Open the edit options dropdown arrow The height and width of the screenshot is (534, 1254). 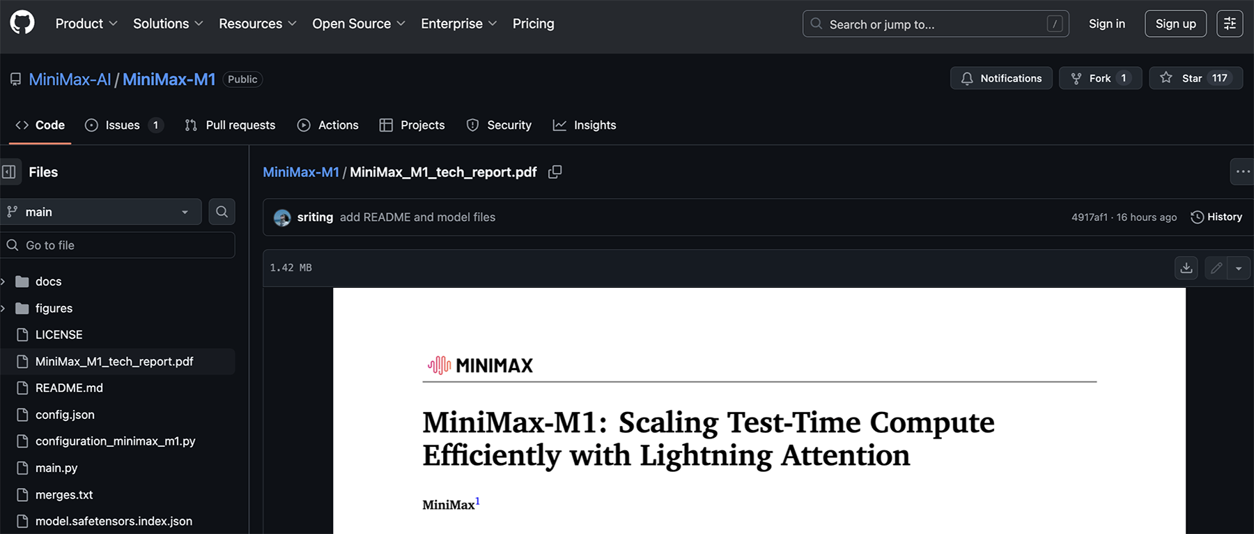[1239, 268]
